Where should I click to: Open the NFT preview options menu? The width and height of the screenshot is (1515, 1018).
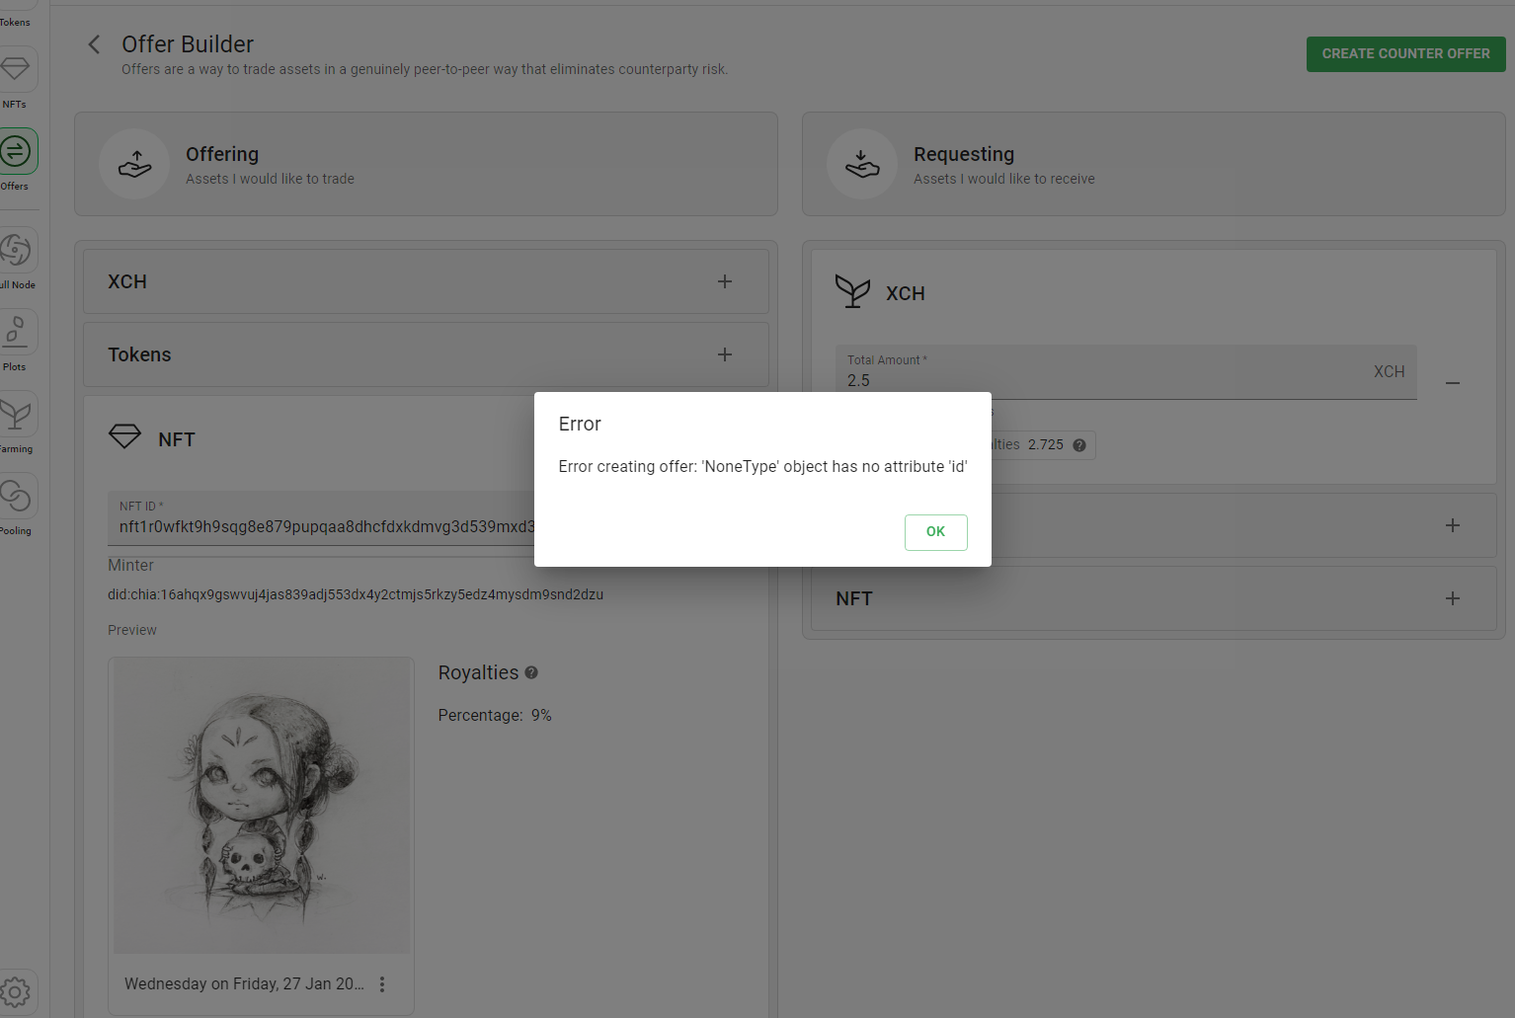(383, 983)
